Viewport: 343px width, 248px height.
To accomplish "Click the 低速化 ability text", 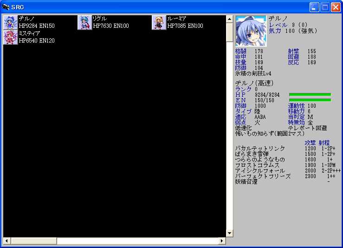I will (243, 128).
